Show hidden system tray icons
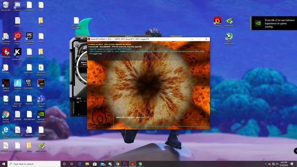Screen dimensions: 297x167 point(266,164)
